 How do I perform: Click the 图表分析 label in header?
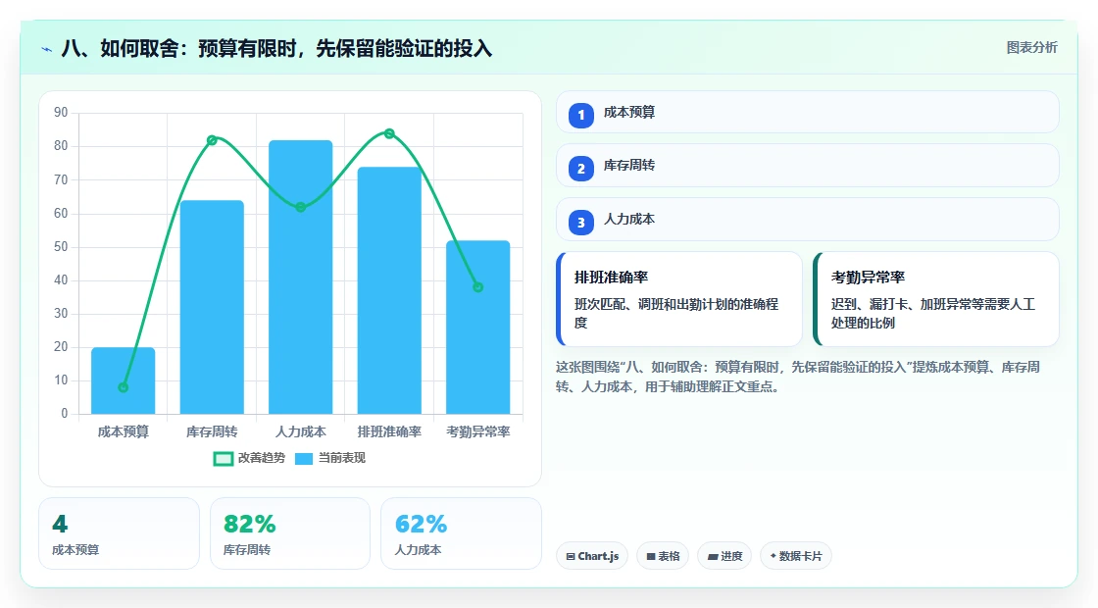tap(1031, 48)
